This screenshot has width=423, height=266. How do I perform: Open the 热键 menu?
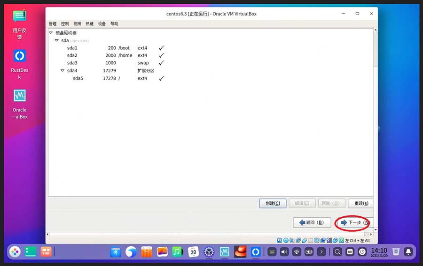pos(90,23)
